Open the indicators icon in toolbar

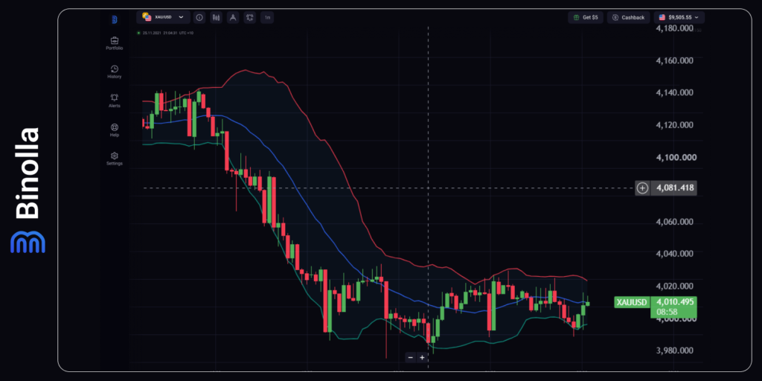pyautogui.click(x=250, y=18)
